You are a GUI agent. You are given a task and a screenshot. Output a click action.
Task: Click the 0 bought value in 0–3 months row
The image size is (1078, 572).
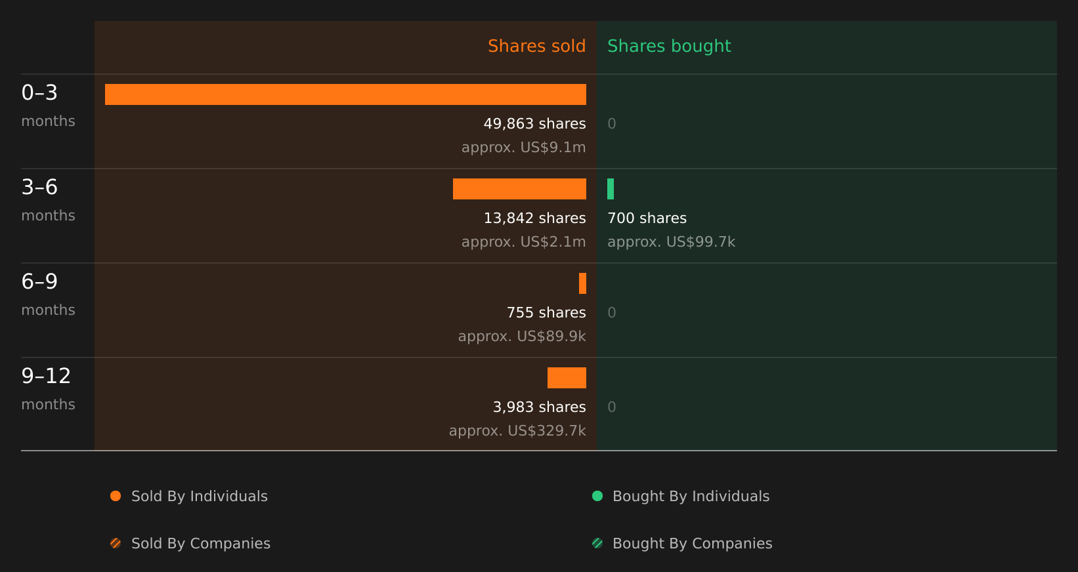point(612,124)
